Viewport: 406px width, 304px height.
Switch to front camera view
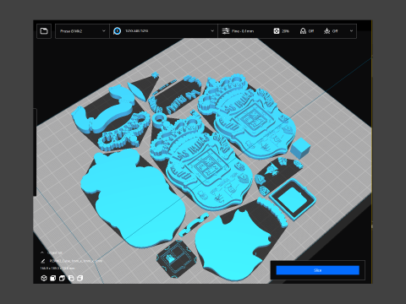pyautogui.click(x=52, y=279)
